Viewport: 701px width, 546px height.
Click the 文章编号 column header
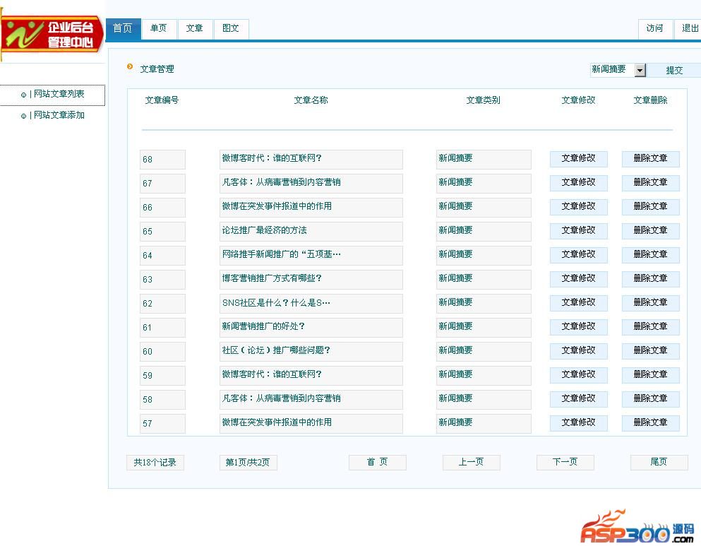tap(162, 100)
